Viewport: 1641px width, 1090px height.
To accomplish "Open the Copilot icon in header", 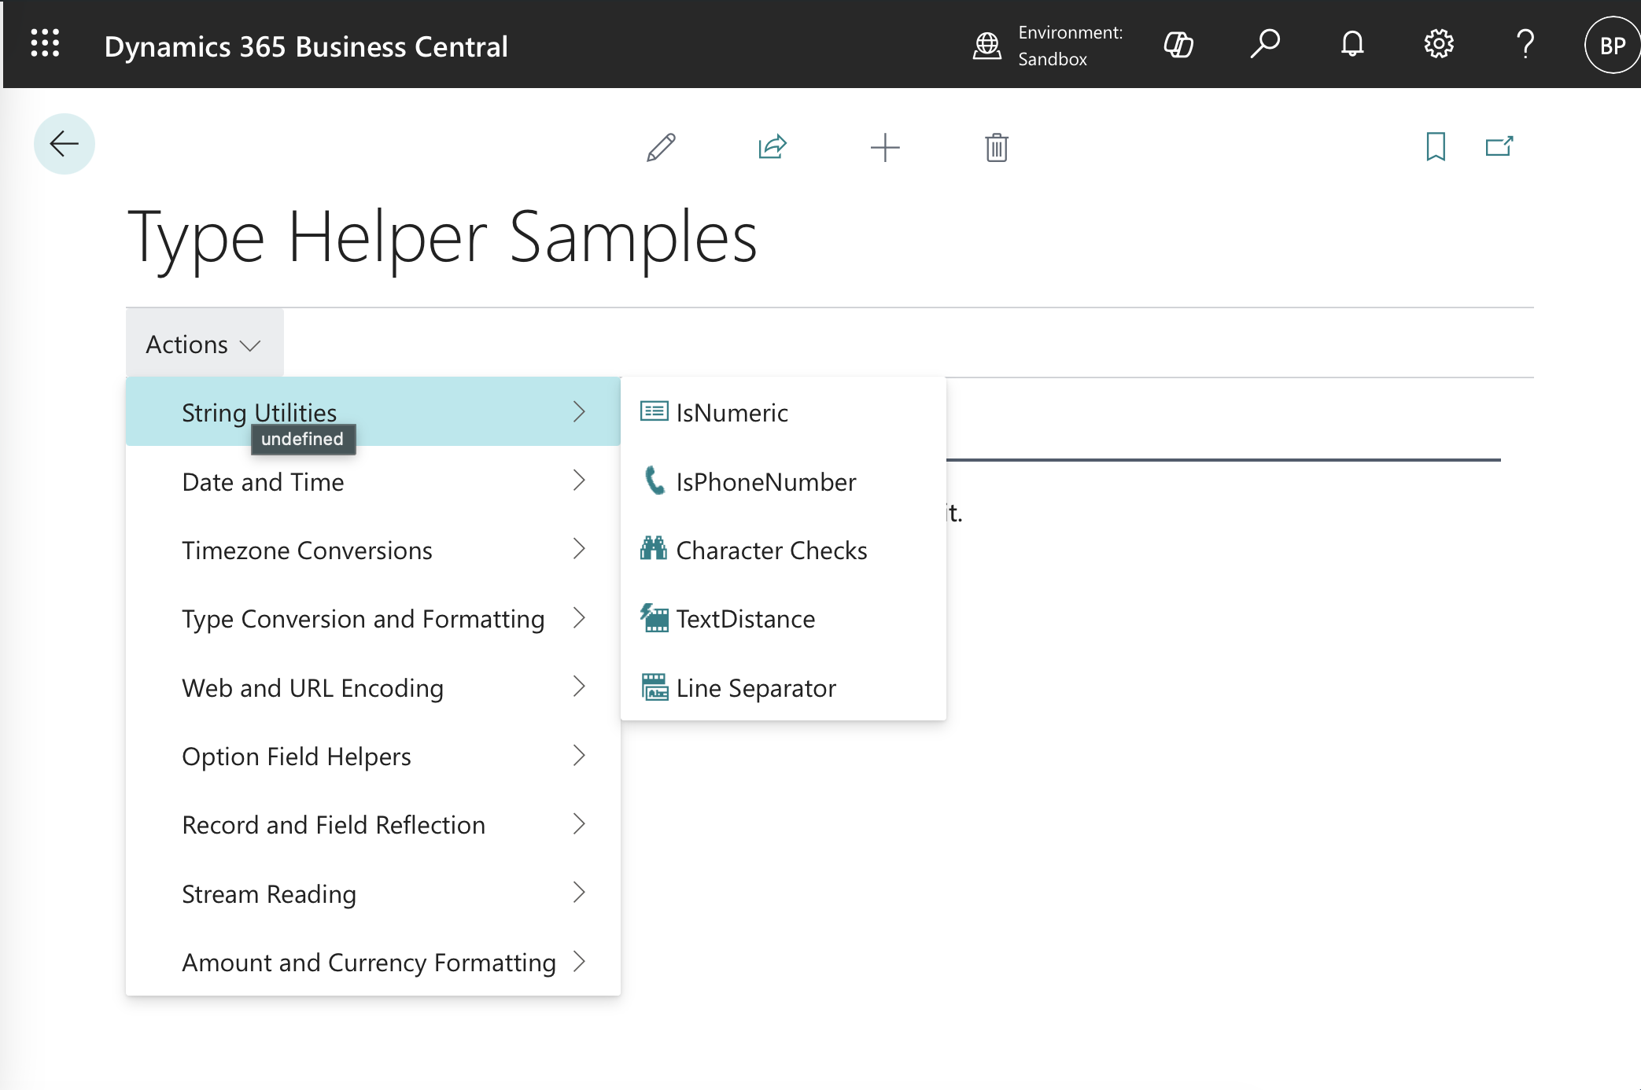I will coord(1178,45).
